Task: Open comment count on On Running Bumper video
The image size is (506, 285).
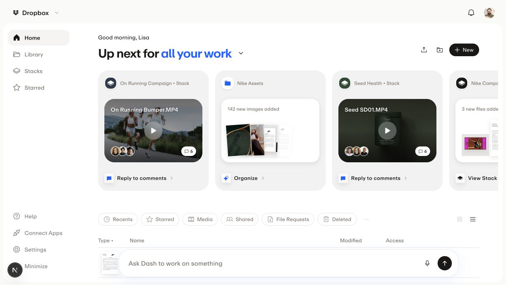Action: point(189,151)
